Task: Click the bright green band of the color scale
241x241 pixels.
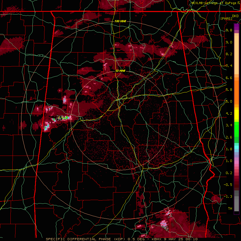Action: click(x=236, y=129)
